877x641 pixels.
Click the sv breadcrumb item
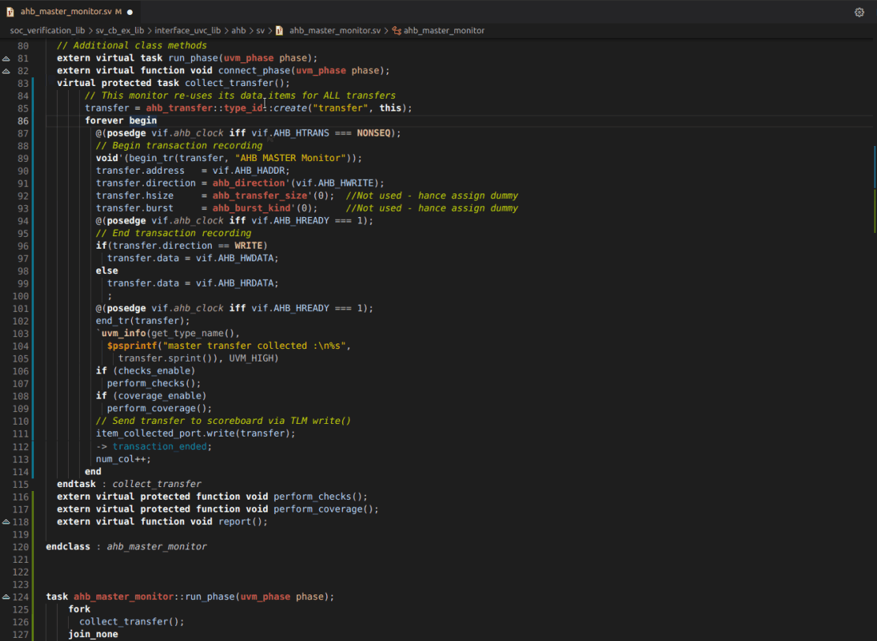pos(262,30)
